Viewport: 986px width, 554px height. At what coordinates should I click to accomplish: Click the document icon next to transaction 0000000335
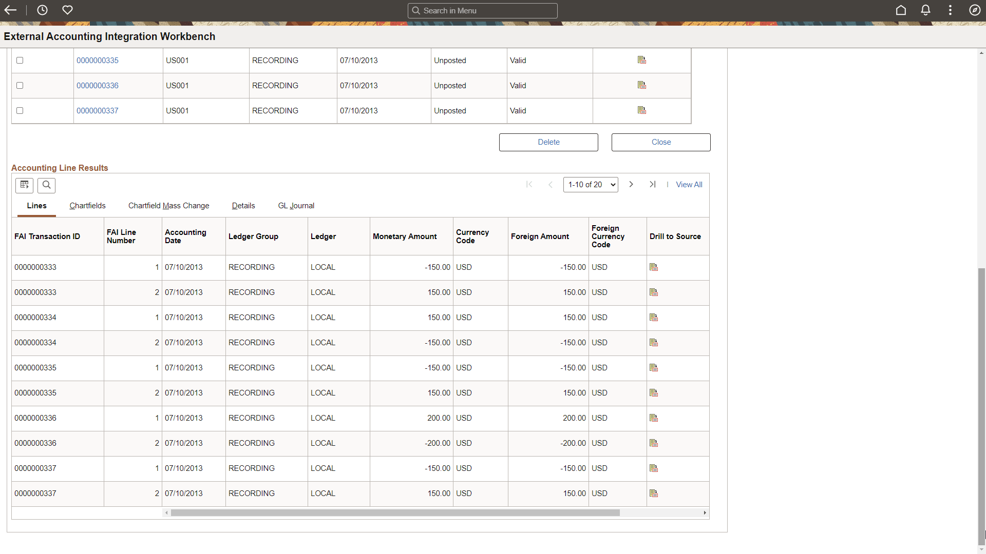(x=641, y=60)
